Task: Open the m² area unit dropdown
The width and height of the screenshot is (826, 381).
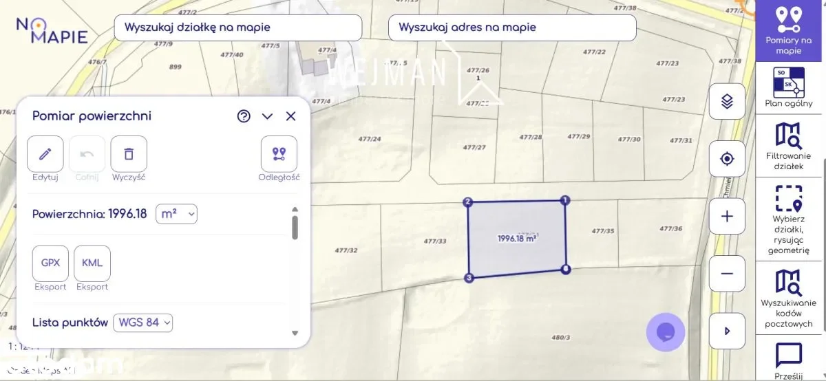Action: [x=177, y=214]
